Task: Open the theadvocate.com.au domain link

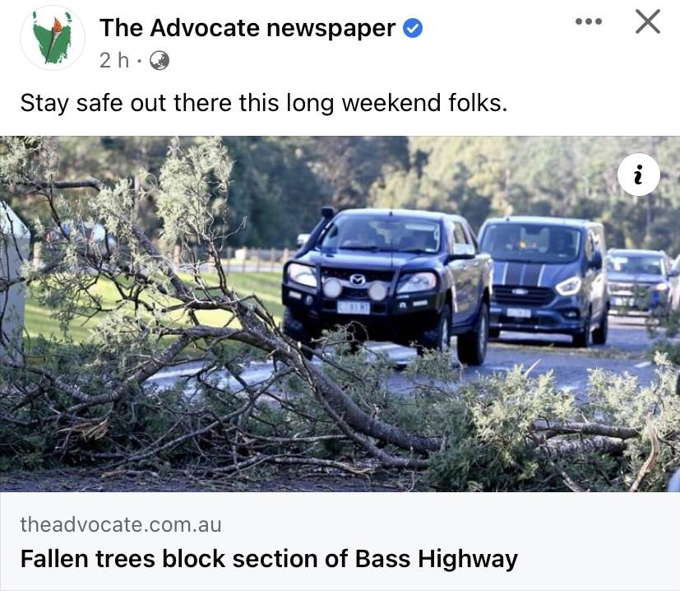Action: (121, 524)
